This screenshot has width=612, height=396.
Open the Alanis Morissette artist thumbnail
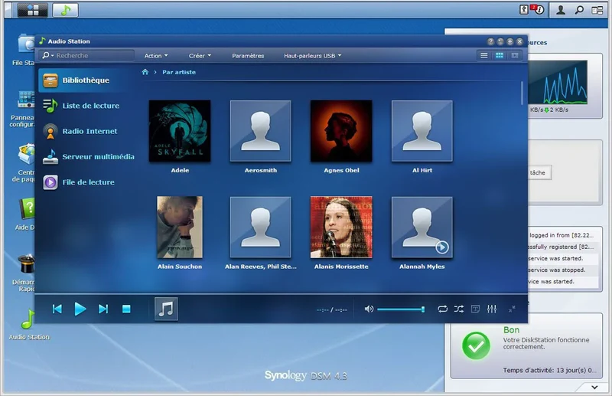click(341, 227)
